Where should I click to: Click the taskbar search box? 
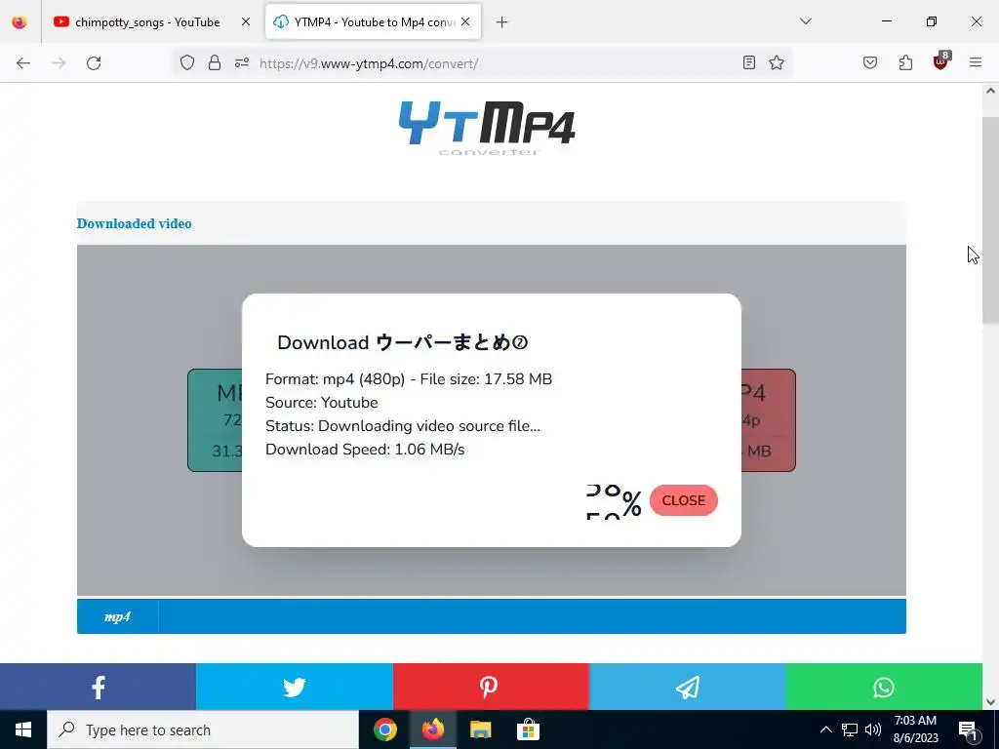click(x=203, y=729)
